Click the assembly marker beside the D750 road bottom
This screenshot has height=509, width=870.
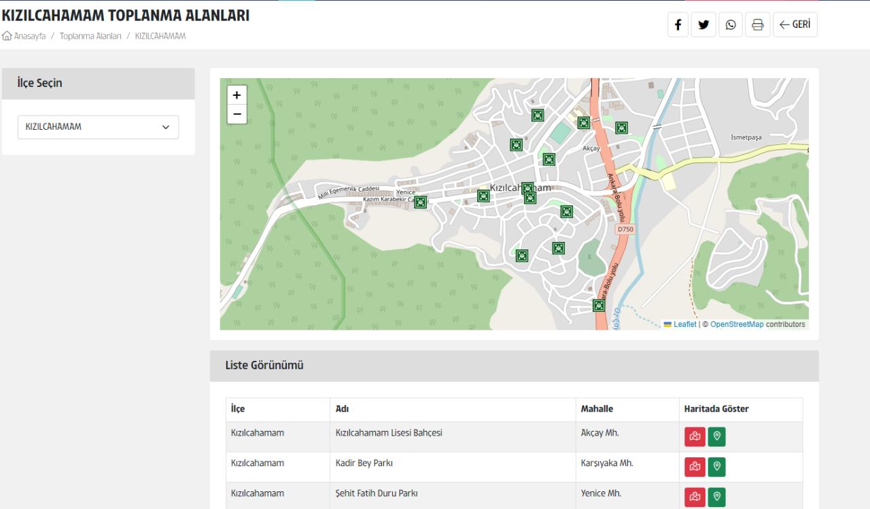coord(599,305)
